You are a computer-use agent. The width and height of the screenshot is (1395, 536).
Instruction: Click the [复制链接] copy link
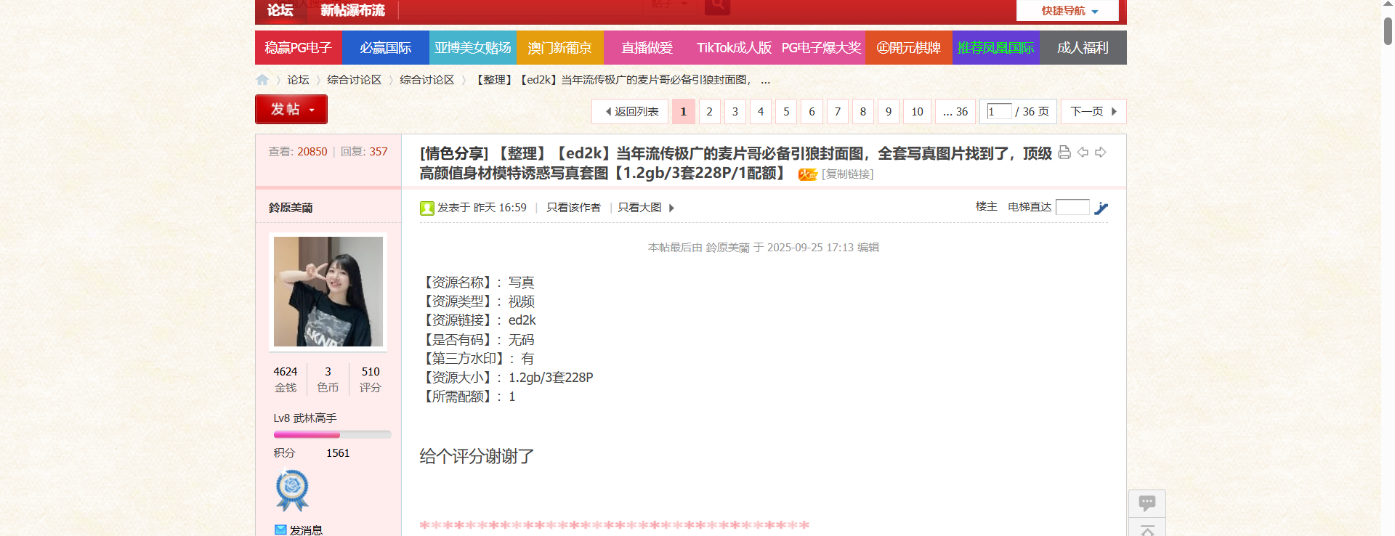[847, 174]
